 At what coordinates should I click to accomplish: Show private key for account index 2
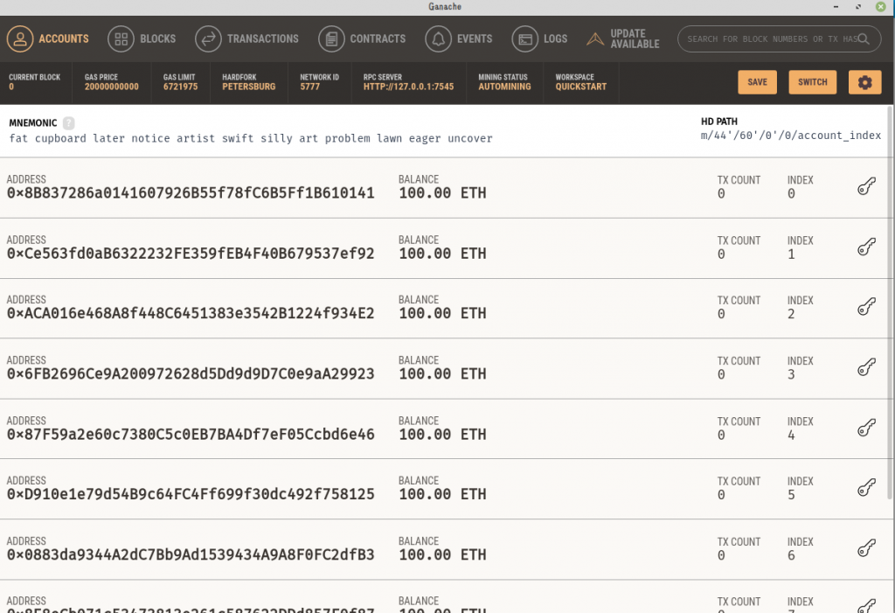click(866, 307)
